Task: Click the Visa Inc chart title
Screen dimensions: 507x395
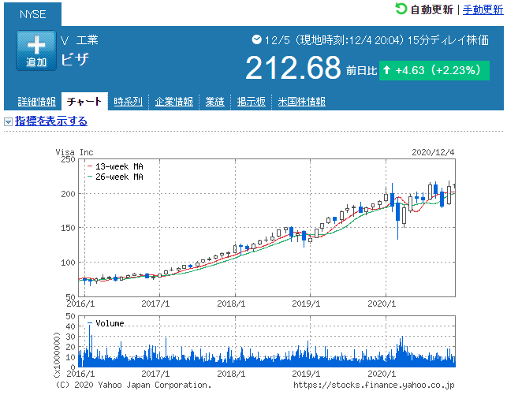Action: pyautogui.click(x=74, y=152)
